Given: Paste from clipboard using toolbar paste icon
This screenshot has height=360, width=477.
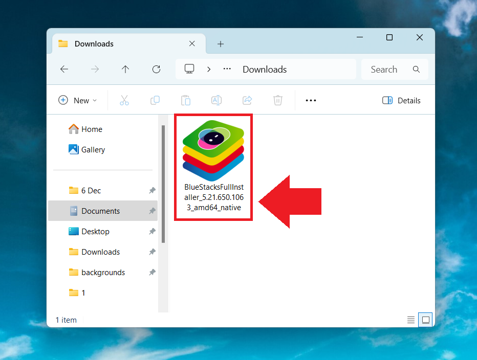Looking at the screenshot, I should click(x=186, y=100).
